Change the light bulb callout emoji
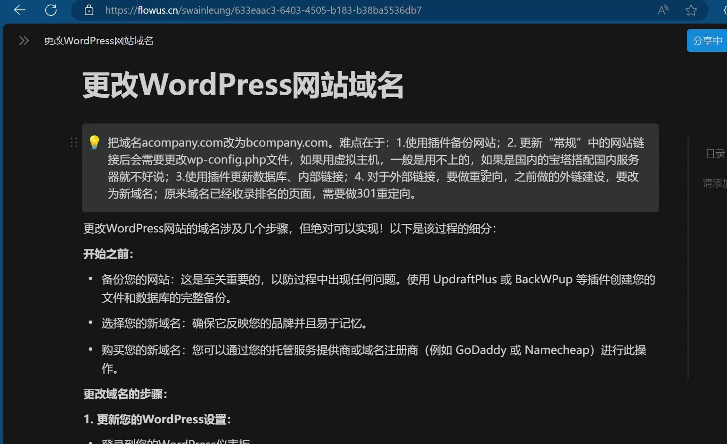This screenshot has width=727, height=444. pos(94,142)
